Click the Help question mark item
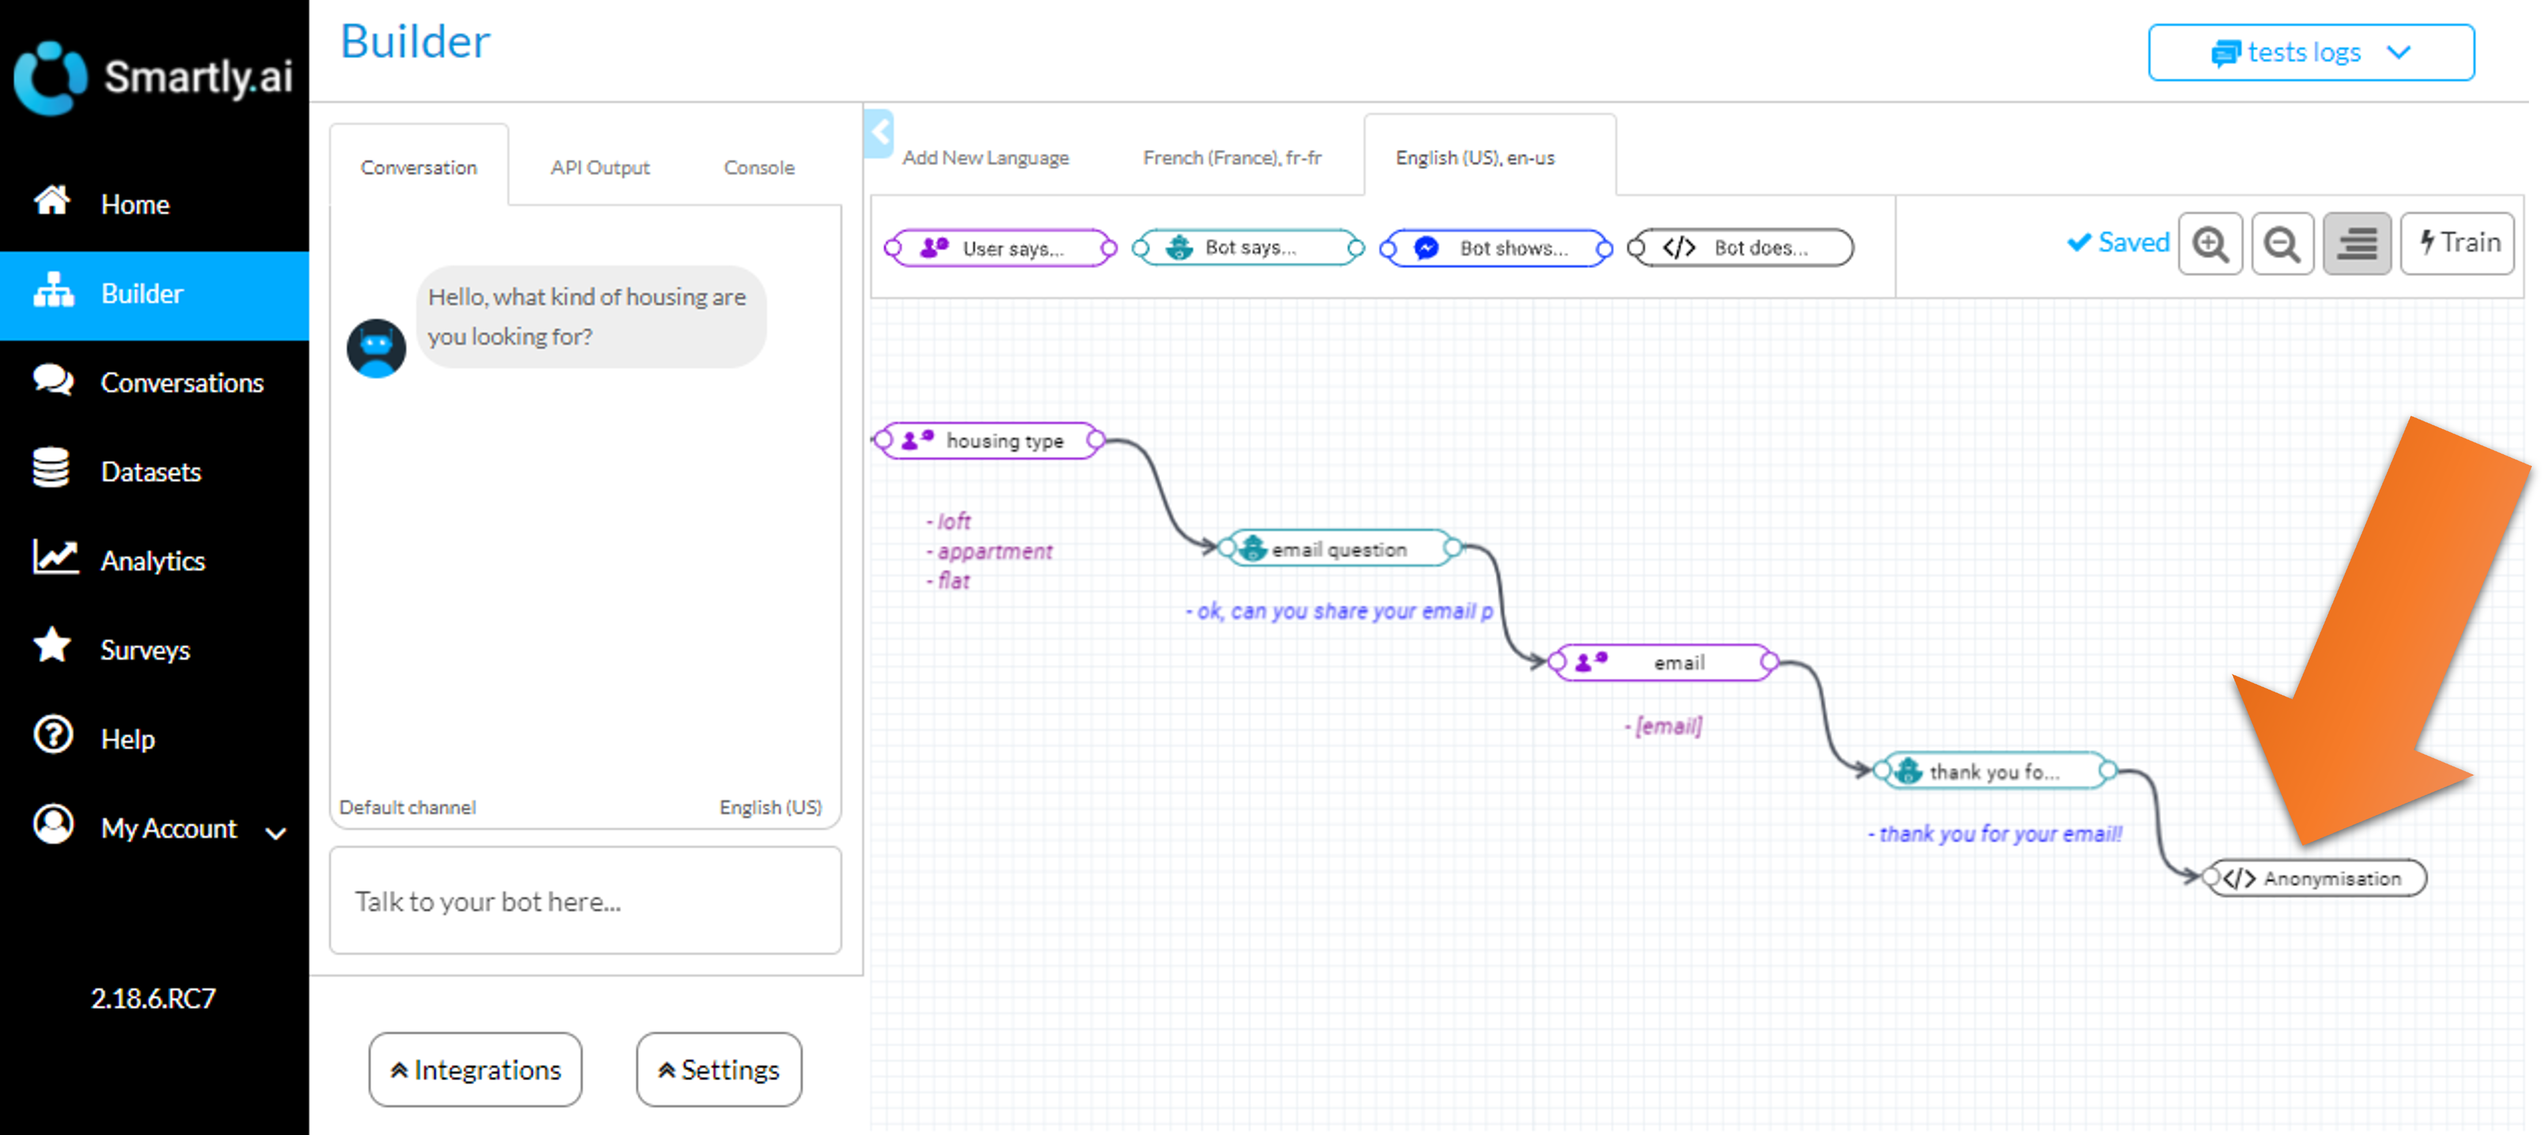Screen dimensions: 2544x1135 (126, 738)
